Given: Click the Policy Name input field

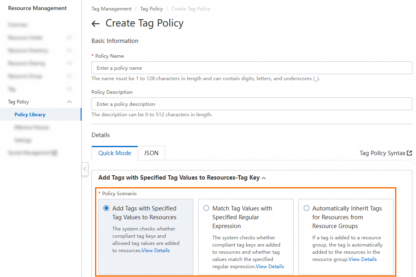Looking at the screenshot, I should tap(252, 68).
